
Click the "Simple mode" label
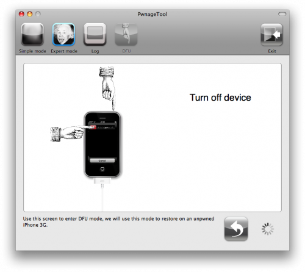coord(32,51)
